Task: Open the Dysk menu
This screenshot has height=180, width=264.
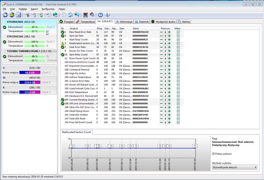Action: click(x=12, y=9)
